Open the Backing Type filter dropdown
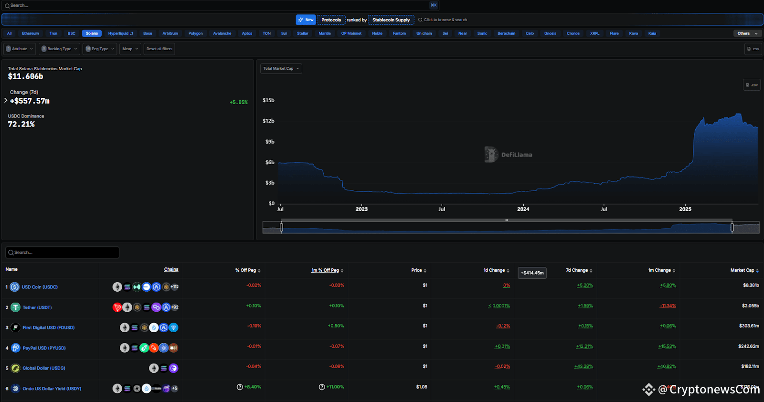764x402 pixels. coord(59,49)
